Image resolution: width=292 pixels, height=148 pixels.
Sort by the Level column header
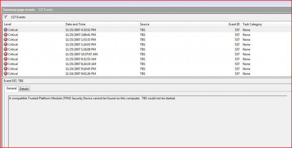point(33,24)
